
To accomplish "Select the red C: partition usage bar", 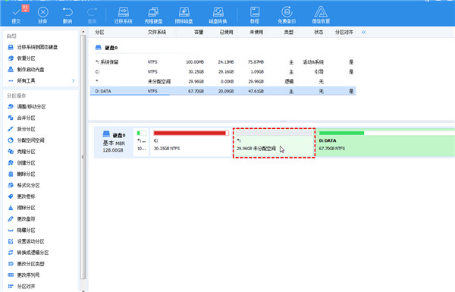I will tap(191, 133).
